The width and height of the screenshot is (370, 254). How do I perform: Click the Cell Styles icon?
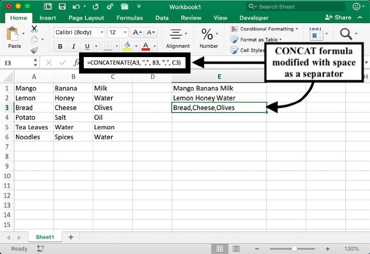click(234, 50)
